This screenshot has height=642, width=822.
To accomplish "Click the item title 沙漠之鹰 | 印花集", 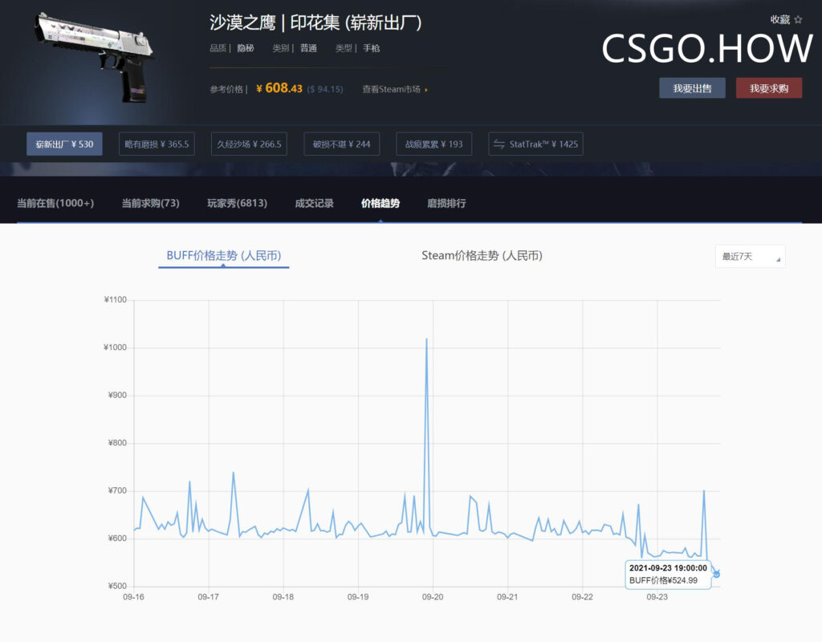I will pos(315,22).
